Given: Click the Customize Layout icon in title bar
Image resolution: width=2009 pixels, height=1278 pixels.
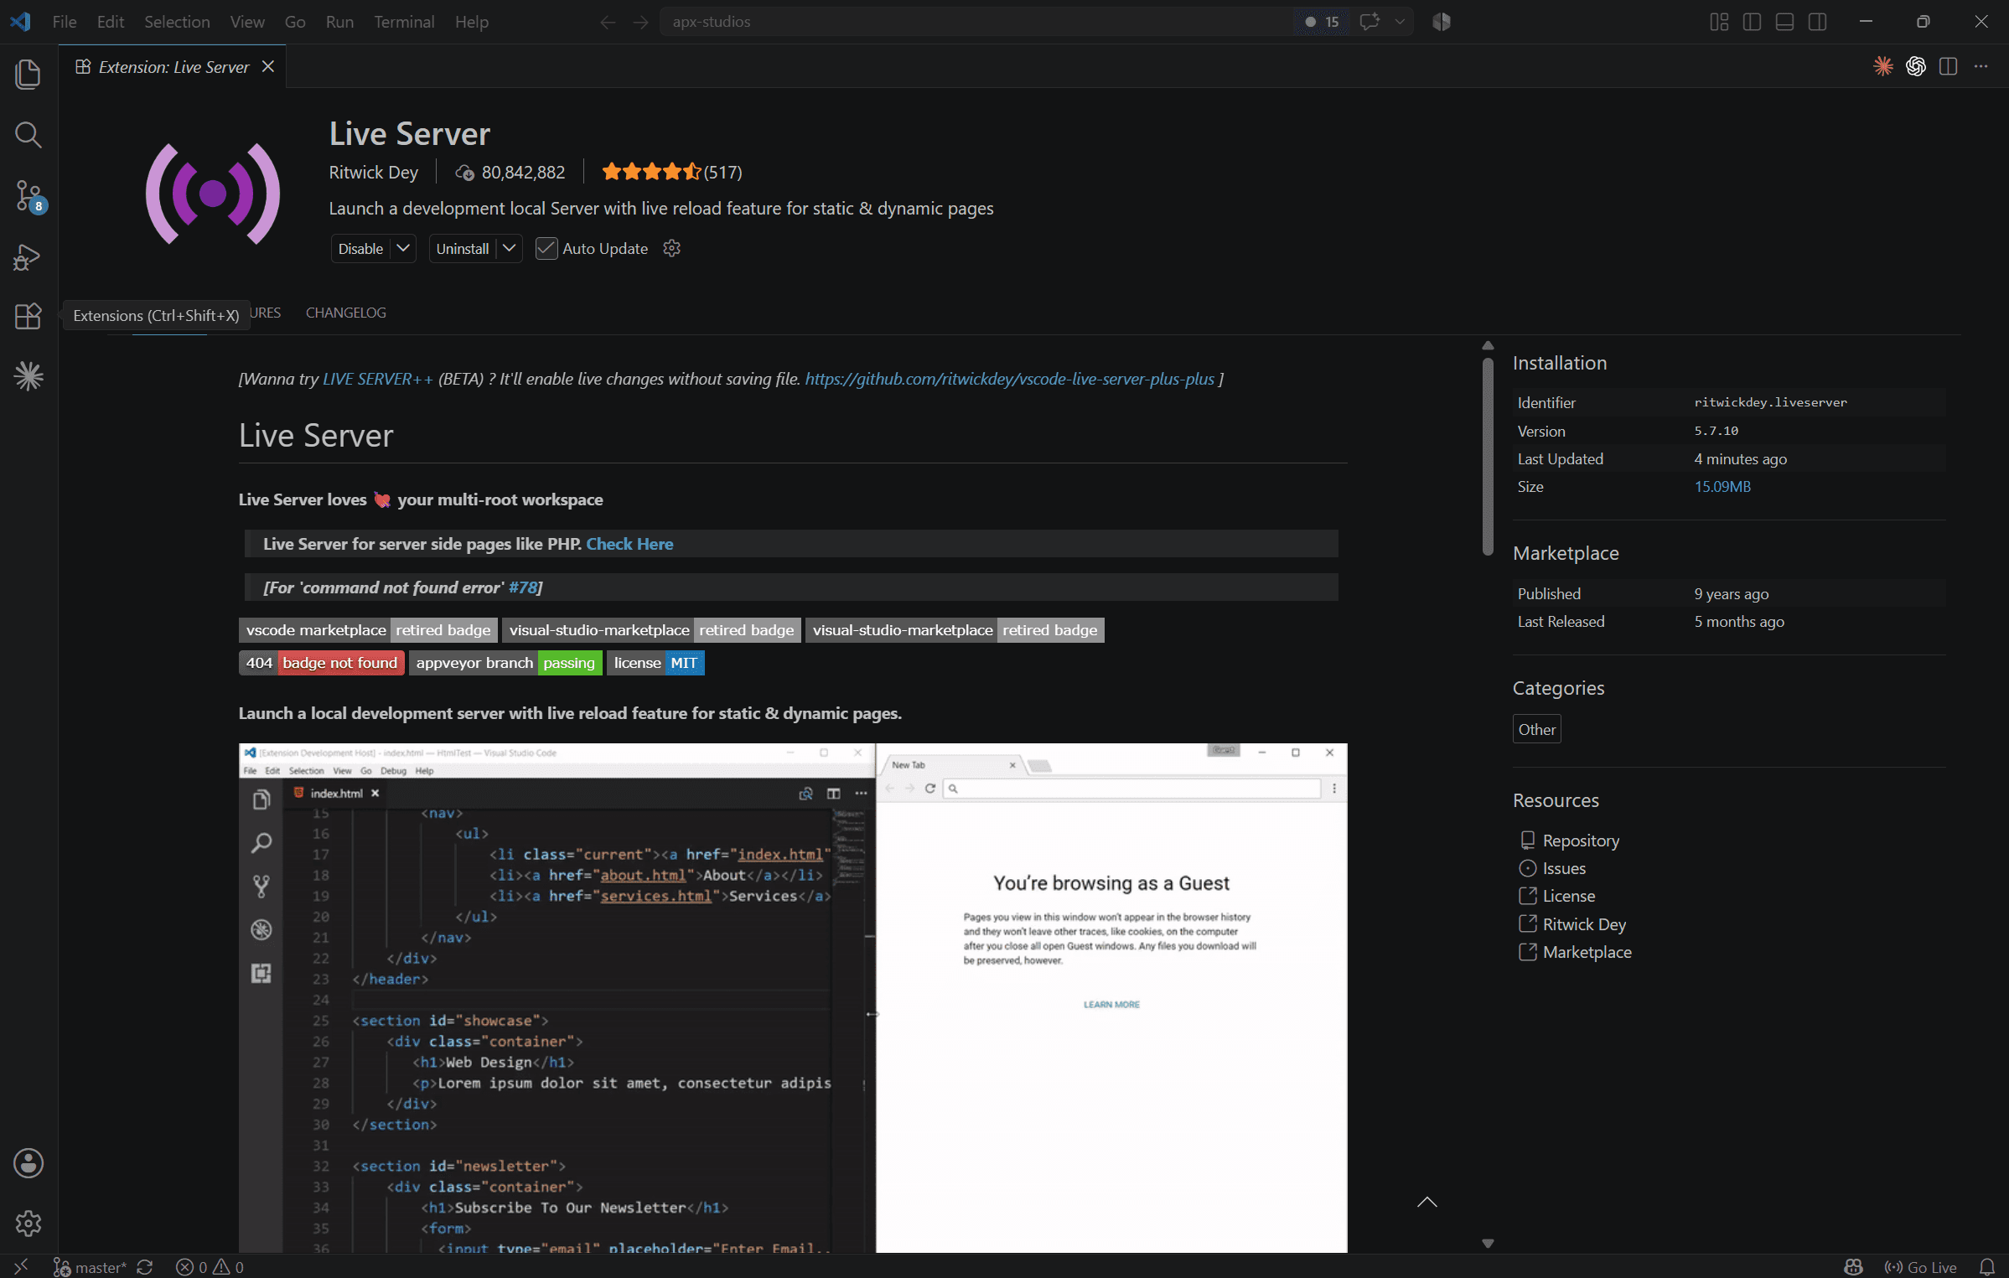Looking at the screenshot, I should click(x=1719, y=22).
